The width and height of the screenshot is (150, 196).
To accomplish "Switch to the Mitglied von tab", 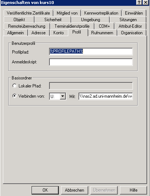I will [67, 13].
